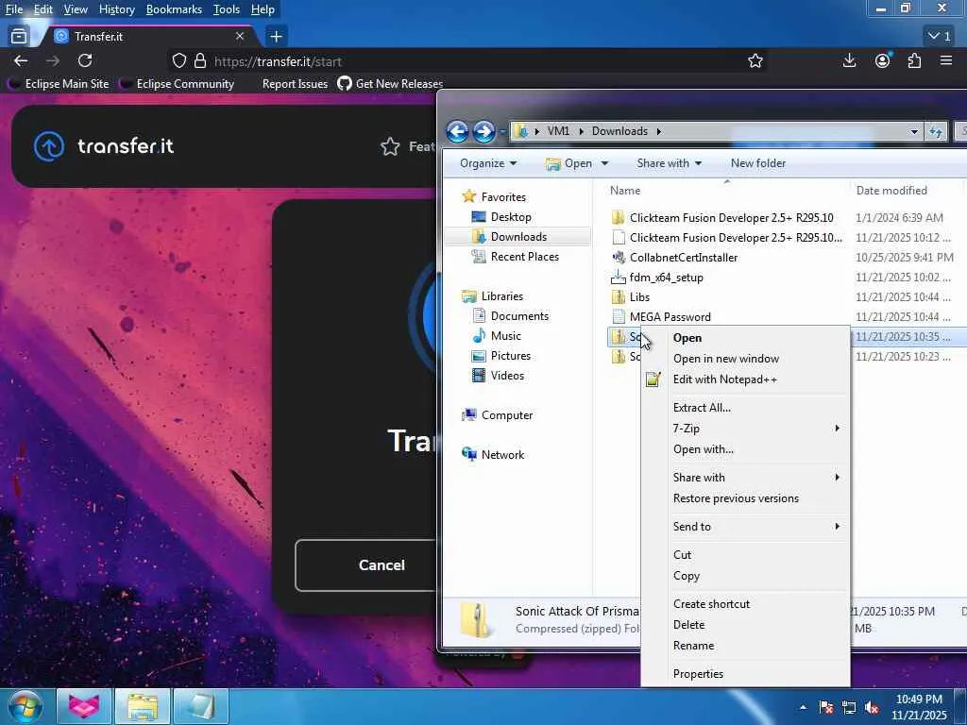Sort by the Date modified column header

[x=891, y=191]
